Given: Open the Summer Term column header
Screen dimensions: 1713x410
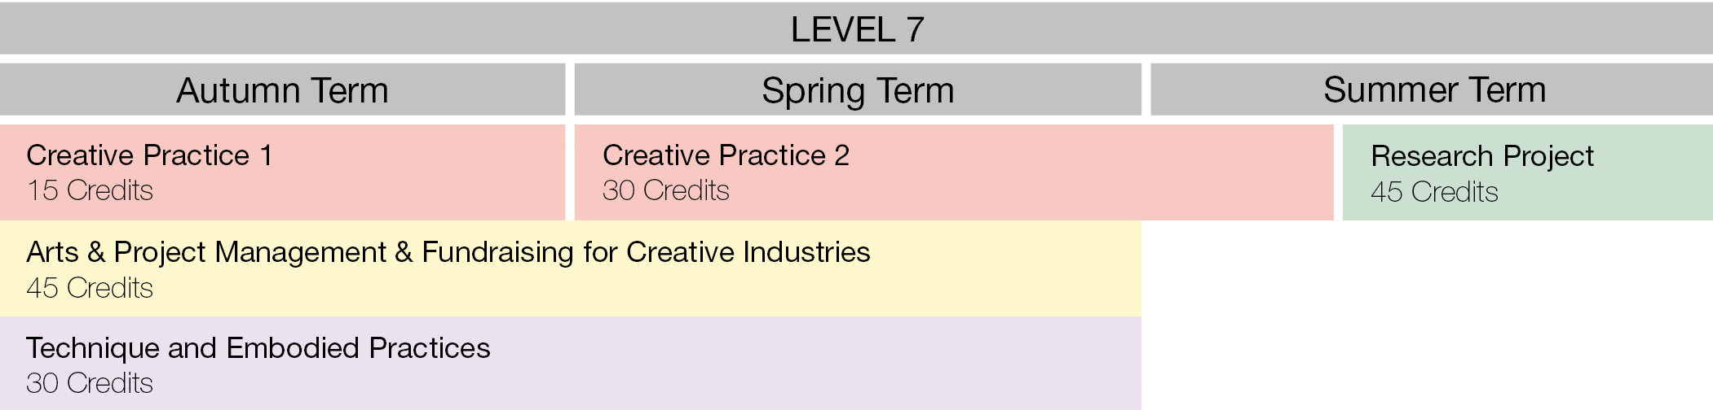Looking at the screenshot, I should [x=1433, y=89].
